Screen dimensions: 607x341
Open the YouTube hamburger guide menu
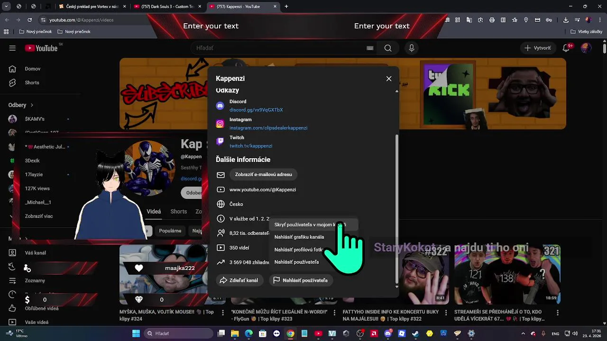tap(12, 48)
